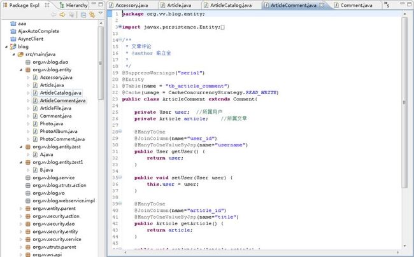
Task: Select the AjaxAutoComplete project
Action: coord(39,31)
